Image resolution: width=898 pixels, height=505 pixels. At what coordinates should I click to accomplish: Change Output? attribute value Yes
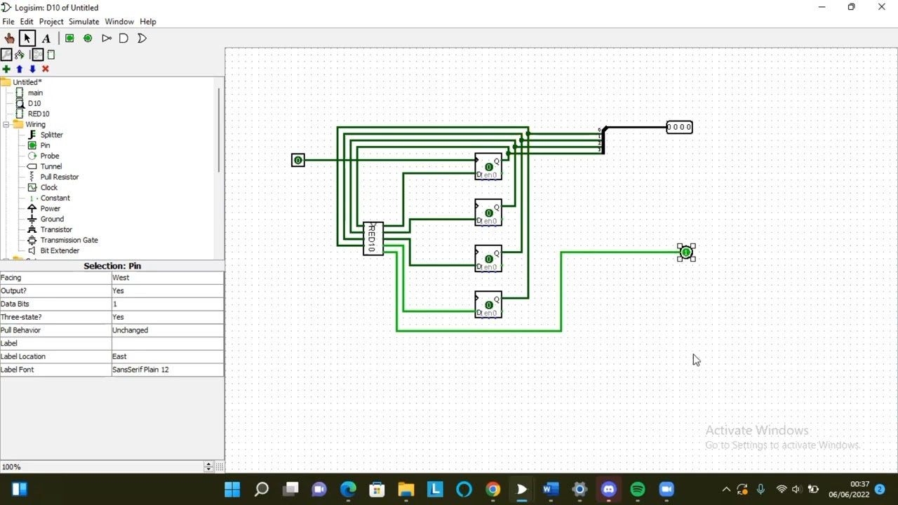click(x=168, y=290)
